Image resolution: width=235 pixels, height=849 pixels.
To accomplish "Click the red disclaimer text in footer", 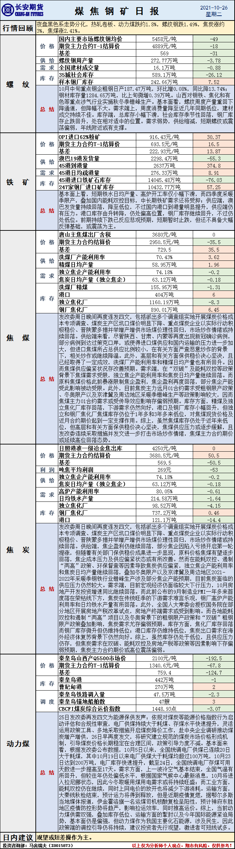I will [182, 846].
